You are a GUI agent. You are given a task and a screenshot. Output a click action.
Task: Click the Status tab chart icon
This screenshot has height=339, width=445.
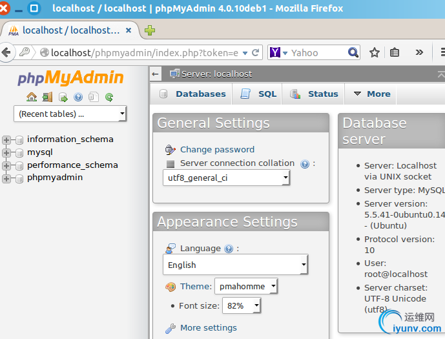pos(295,94)
